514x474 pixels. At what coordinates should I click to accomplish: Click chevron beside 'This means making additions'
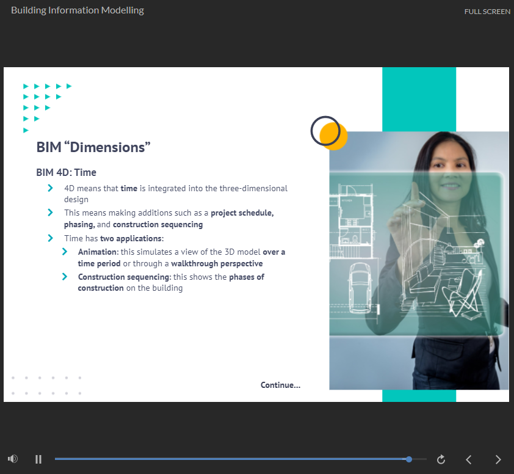coord(51,213)
